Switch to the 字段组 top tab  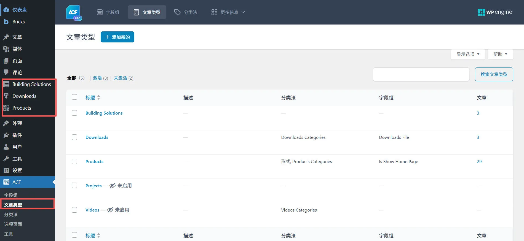(108, 12)
